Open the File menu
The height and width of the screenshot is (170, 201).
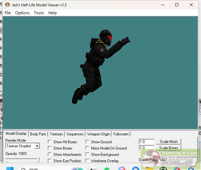click(8, 13)
